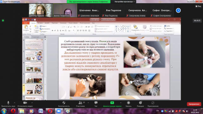Image resolution: width=203 pixels, height=114 pixels.
Task: Open the View options dropdown at top
Action: click(124, 2)
